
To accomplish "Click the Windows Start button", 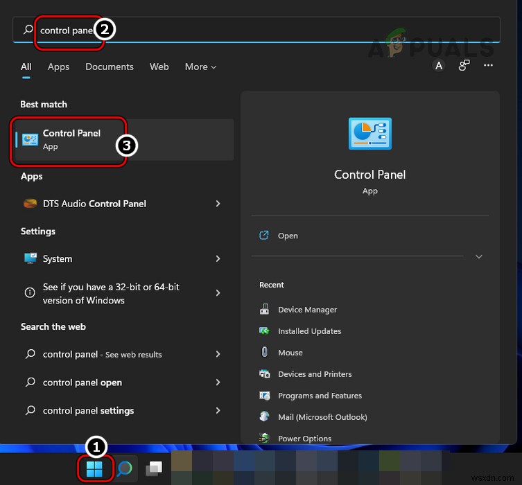I will (x=95, y=470).
